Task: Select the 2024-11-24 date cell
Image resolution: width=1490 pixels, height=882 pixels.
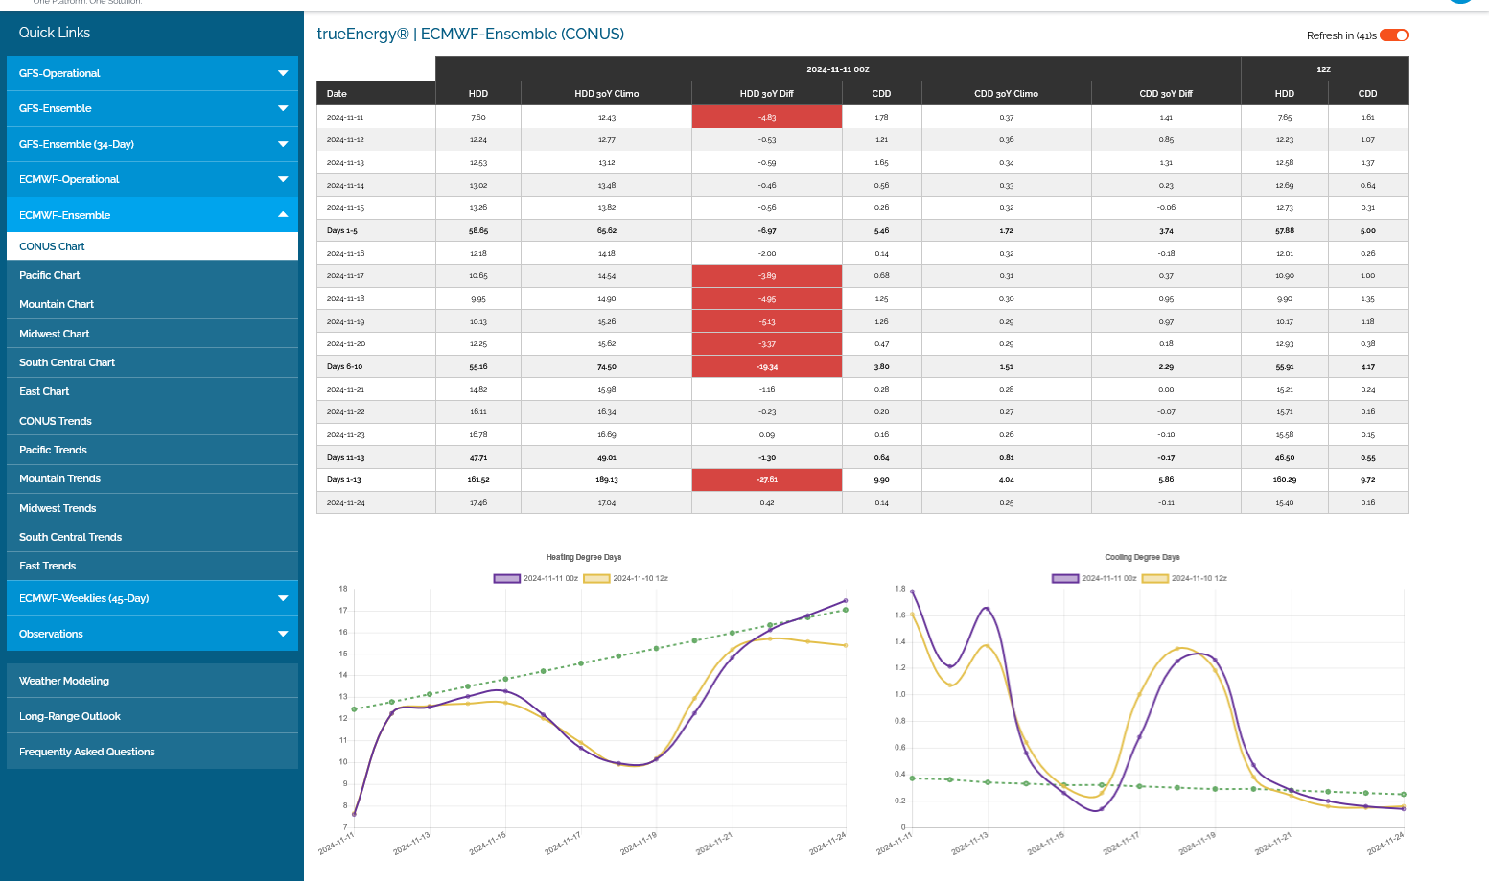Action: [x=376, y=502]
